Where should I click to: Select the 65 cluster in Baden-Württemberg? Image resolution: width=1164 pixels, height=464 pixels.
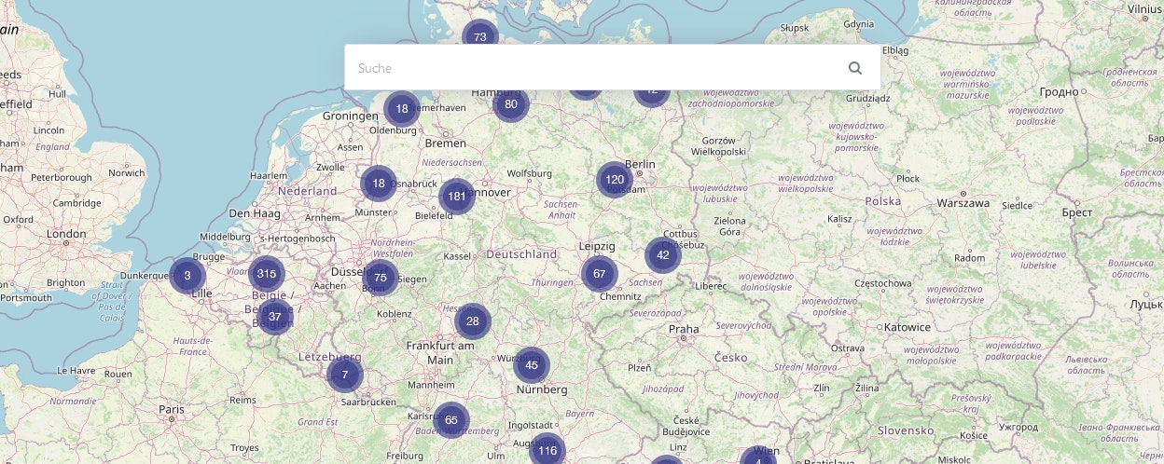coord(451,420)
